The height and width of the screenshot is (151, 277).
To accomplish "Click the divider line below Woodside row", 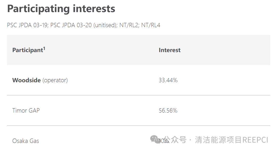I will [138, 95].
